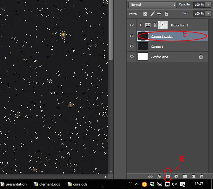The height and width of the screenshot is (189, 213).
Task: Switch to core.ods in the taskbar
Action: tap(77, 184)
